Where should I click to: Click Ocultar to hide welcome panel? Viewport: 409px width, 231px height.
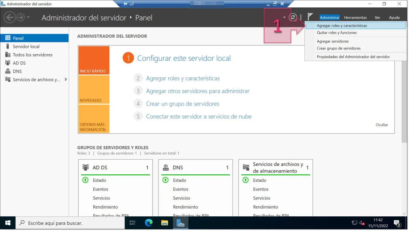coord(382,125)
